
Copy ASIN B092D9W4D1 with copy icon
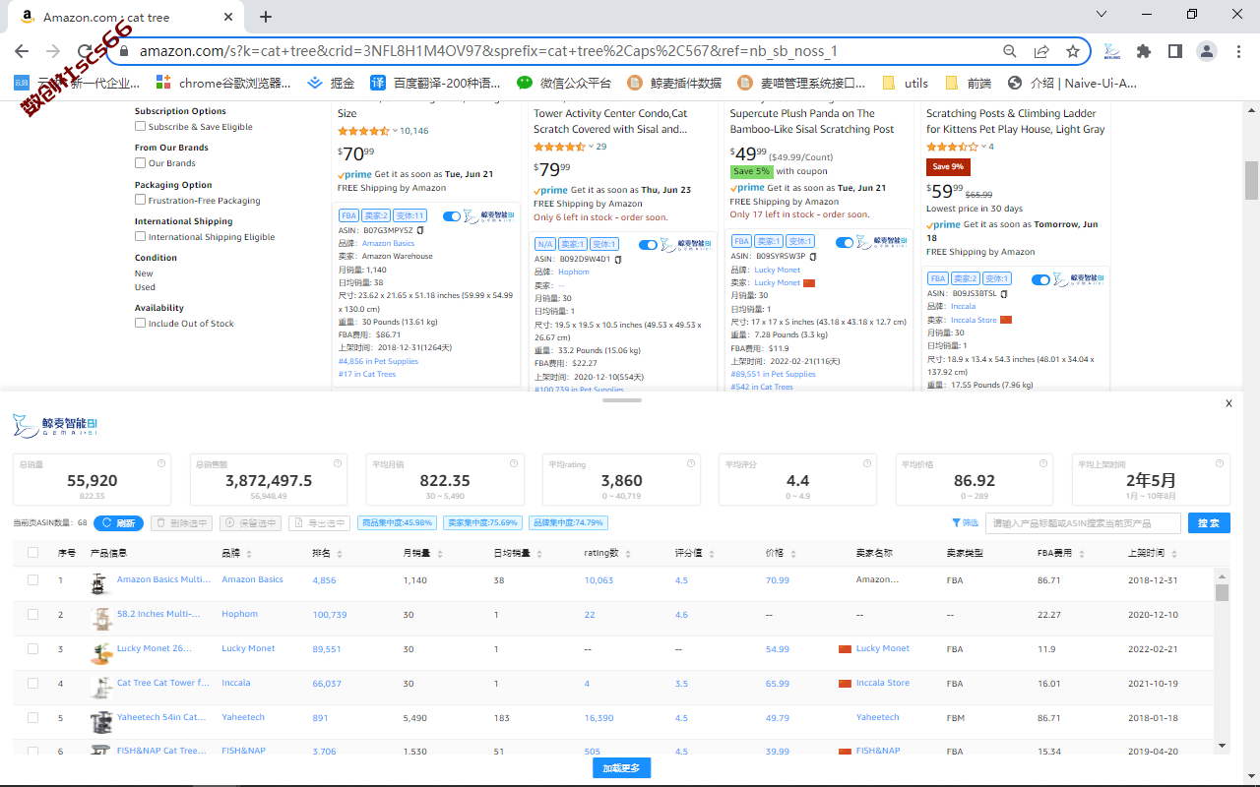click(x=619, y=260)
